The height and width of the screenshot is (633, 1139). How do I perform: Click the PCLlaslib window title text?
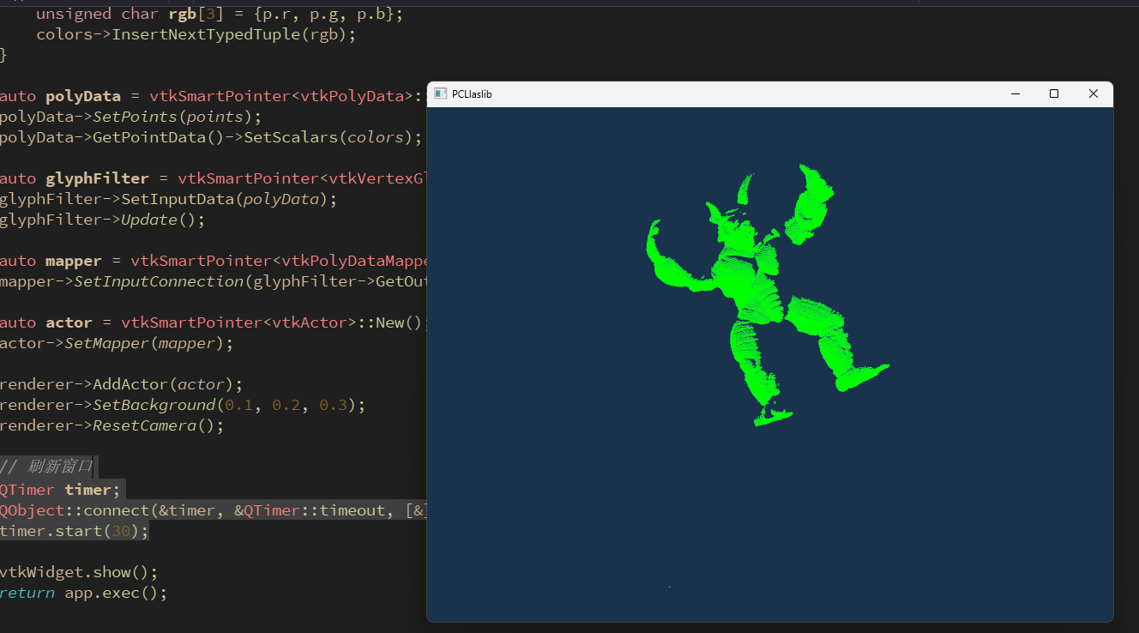point(472,94)
